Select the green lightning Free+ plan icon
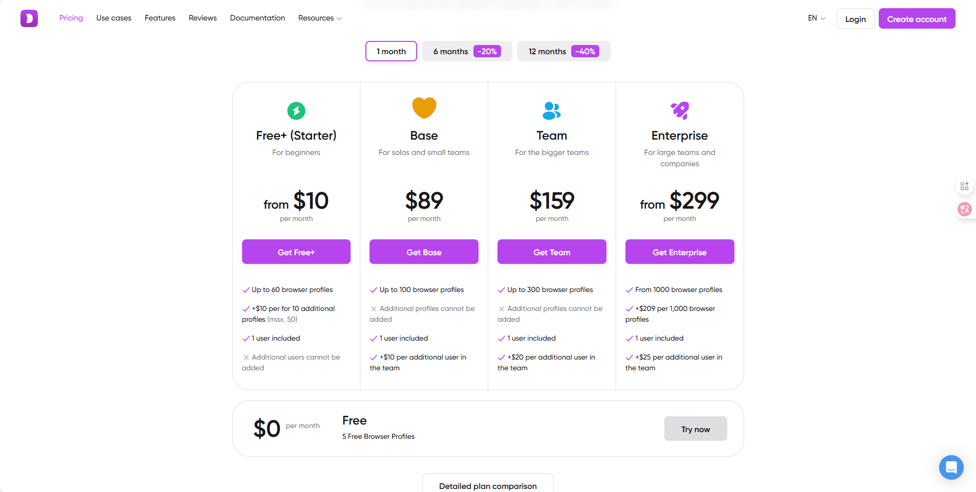Viewport: 976px width, 492px height. (296, 111)
